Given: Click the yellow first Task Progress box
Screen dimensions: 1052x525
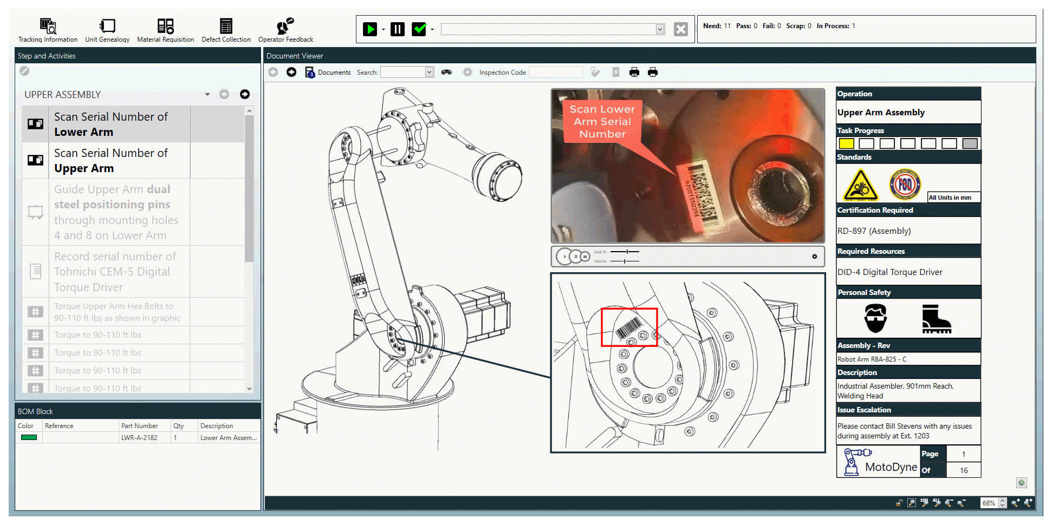Looking at the screenshot, I should coord(846,143).
